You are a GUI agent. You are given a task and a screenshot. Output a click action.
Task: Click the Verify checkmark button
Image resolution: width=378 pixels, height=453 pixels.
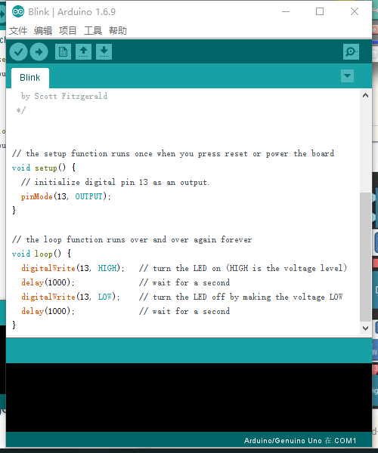18,52
